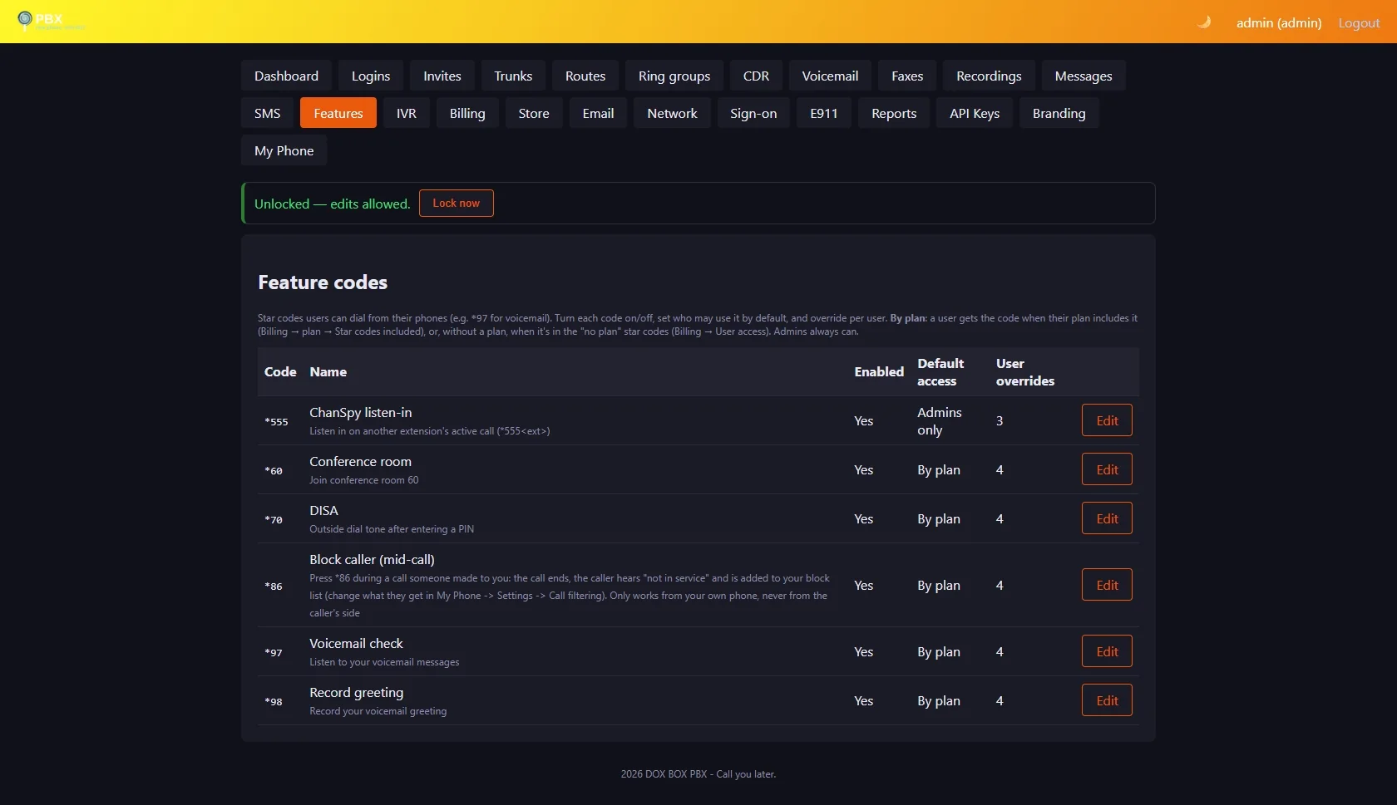The image size is (1397, 805).
Task: Click the Lock now button
Action: [x=457, y=203]
